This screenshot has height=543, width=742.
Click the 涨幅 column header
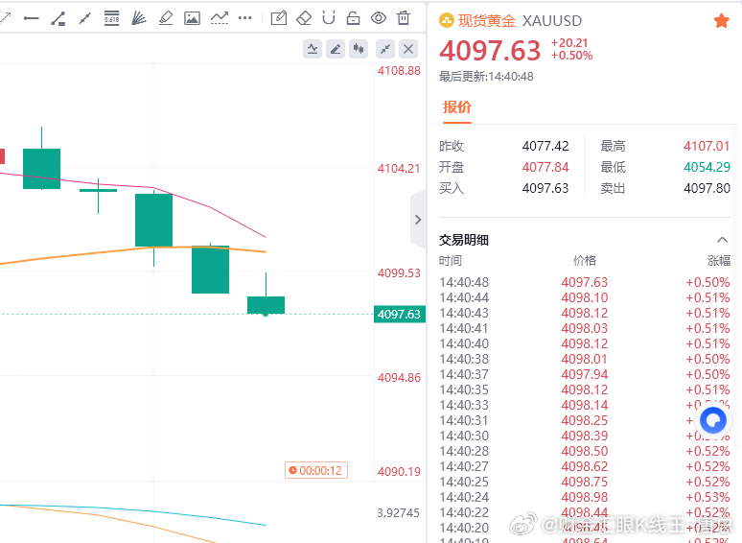click(x=719, y=260)
